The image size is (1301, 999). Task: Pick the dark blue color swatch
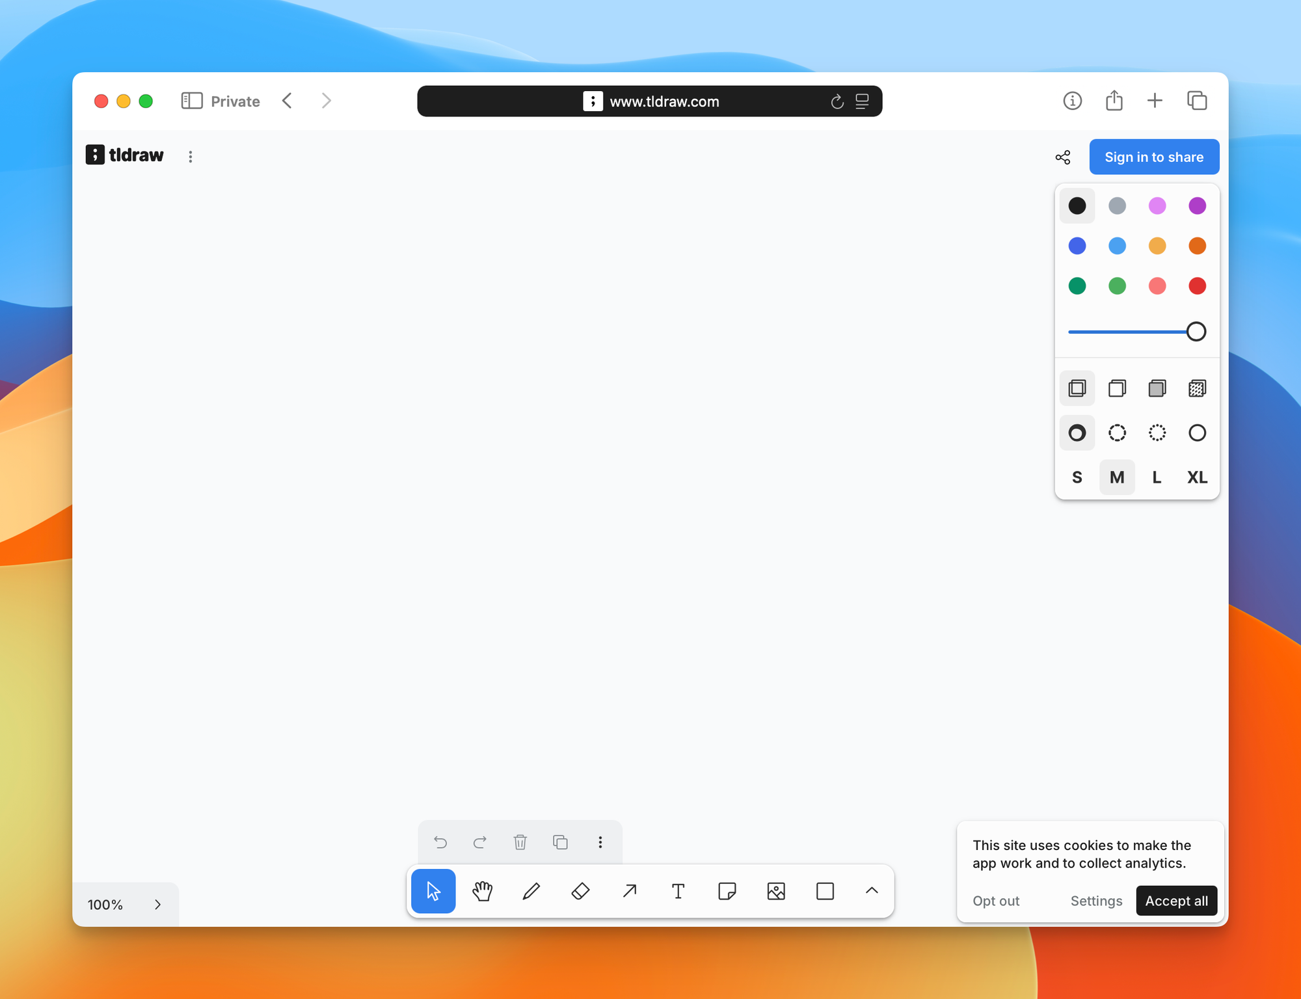(1077, 246)
